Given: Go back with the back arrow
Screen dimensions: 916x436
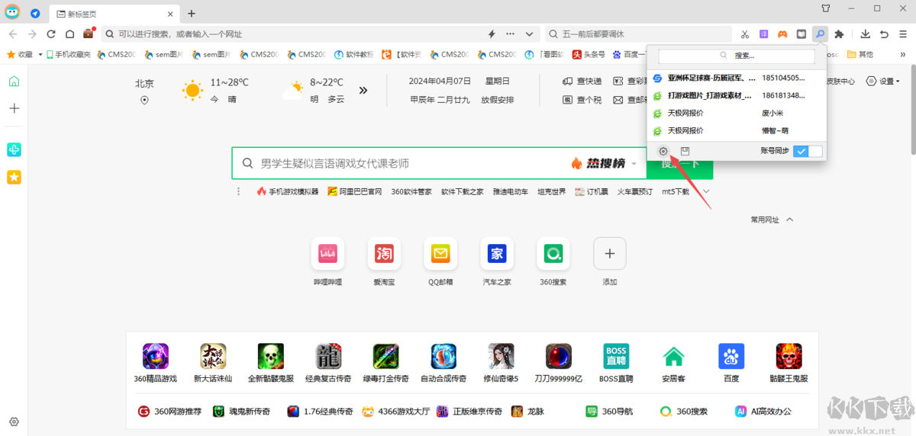Looking at the screenshot, I should [x=12, y=34].
